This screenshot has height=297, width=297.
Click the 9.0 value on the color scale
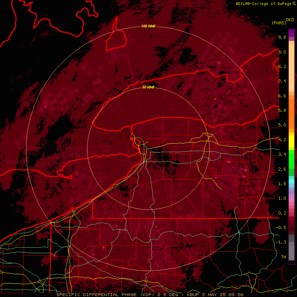tap(282, 52)
